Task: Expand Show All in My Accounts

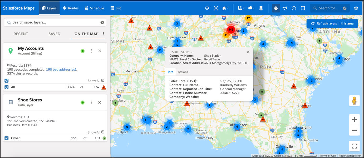Action: pos(96,81)
